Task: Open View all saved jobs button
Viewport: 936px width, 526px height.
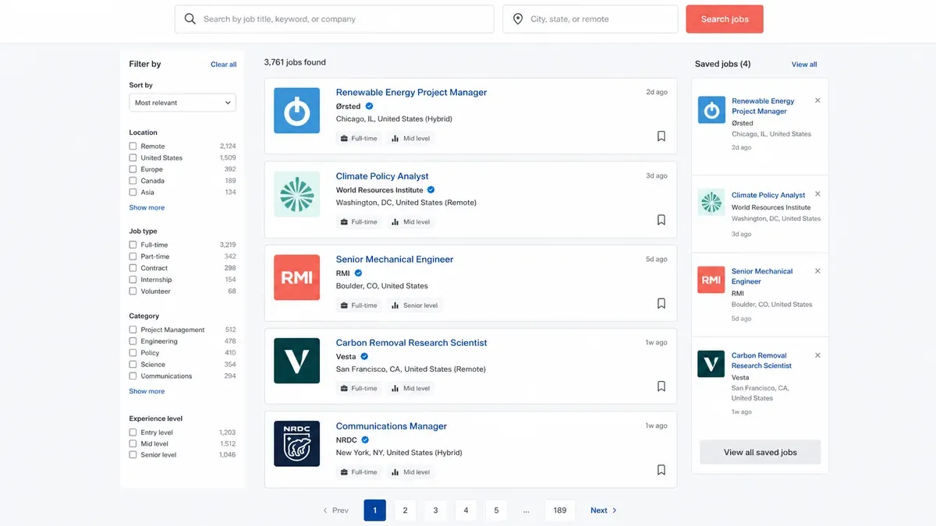Action: [x=760, y=452]
